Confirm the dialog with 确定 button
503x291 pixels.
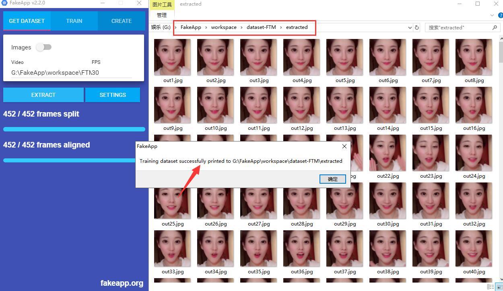[332, 179]
